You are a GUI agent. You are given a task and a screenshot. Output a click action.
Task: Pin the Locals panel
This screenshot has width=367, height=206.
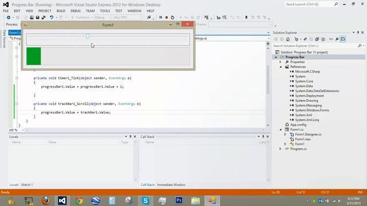[x=130, y=137]
